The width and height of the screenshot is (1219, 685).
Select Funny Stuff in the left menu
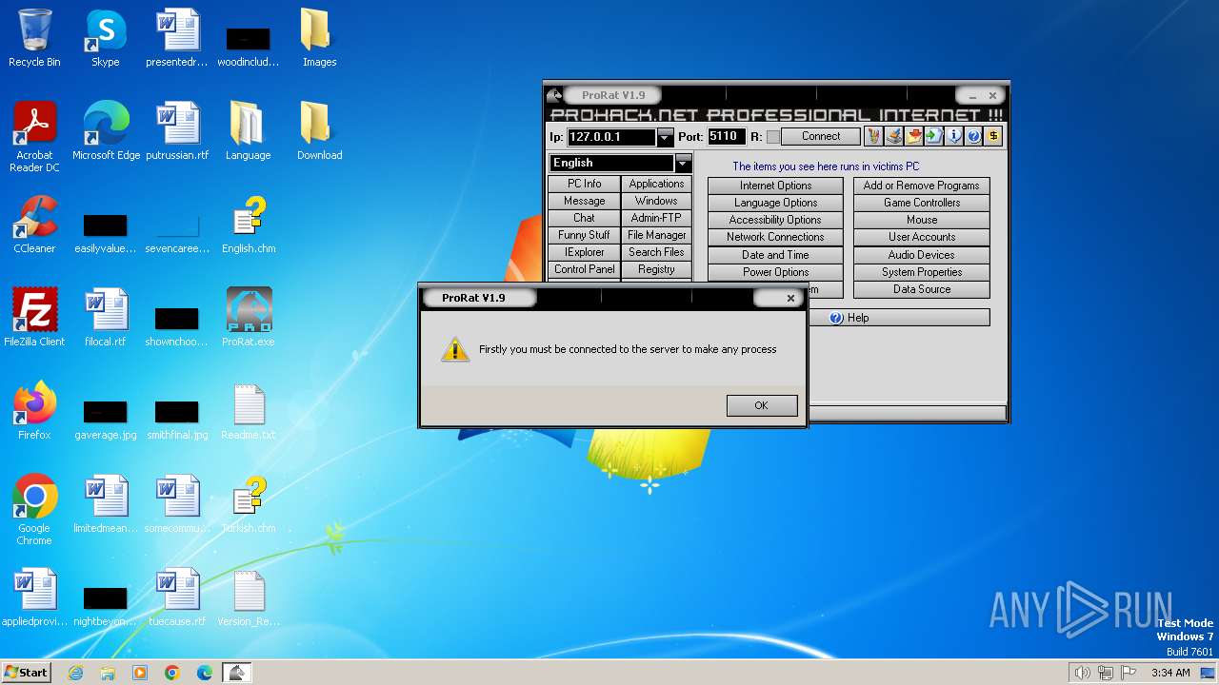click(585, 236)
